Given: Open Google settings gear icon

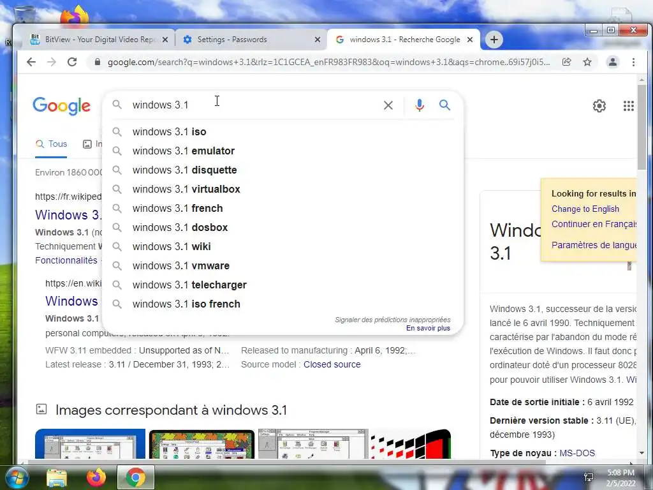Looking at the screenshot, I should [x=599, y=106].
